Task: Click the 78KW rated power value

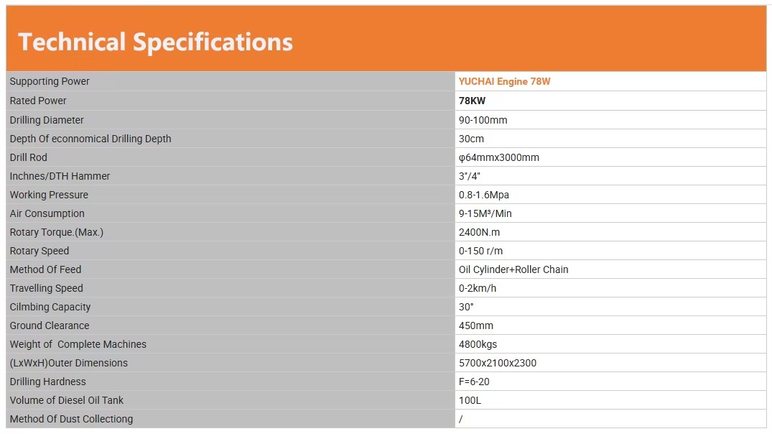Action: tap(472, 101)
